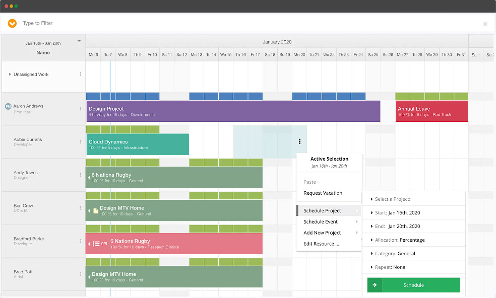This screenshot has width=496, height=298.
Task: Click Andy Towns resource name
Action: coord(26,173)
